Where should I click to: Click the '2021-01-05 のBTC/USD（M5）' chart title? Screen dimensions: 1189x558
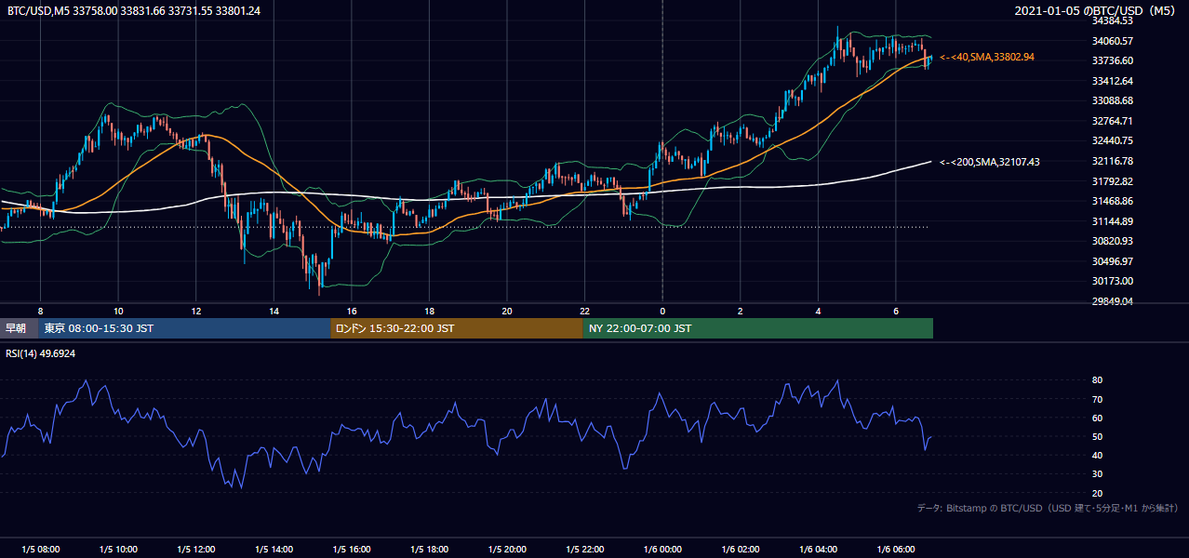click(1097, 10)
